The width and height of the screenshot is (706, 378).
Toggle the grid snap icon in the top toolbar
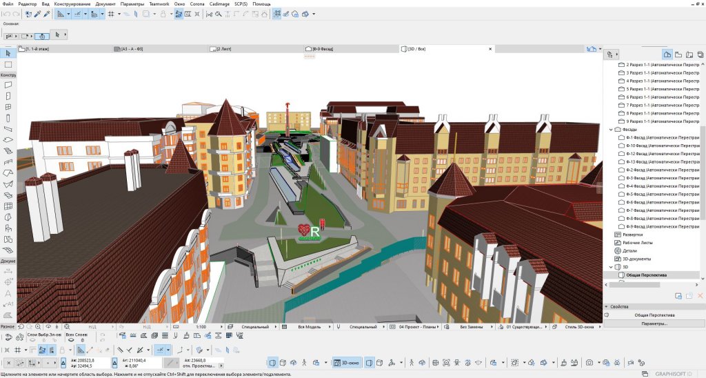[x=111, y=14]
